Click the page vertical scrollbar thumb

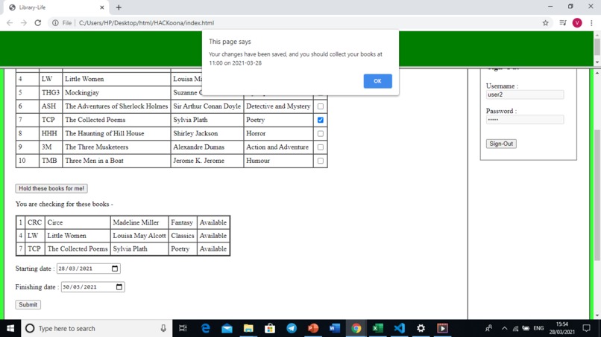click(x=597, y=195)
